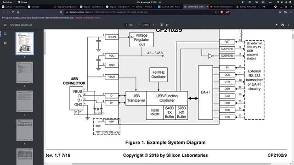The width and height of the screenshot is (294, 165).
Task: Click Copyright © 2016 by Silicon Laboratories text
Action: 165,155
